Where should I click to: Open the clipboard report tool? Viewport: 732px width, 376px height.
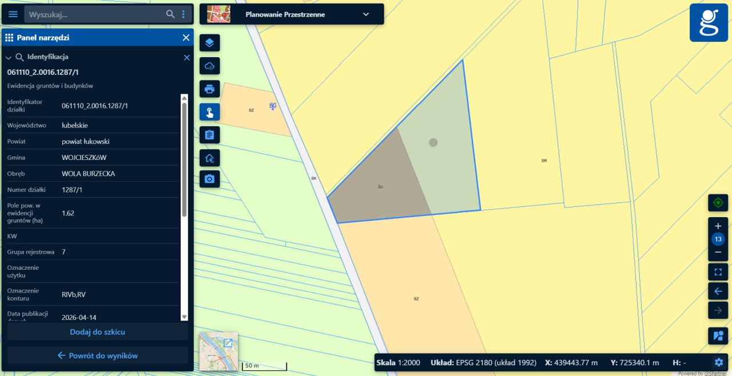point(209,135)
